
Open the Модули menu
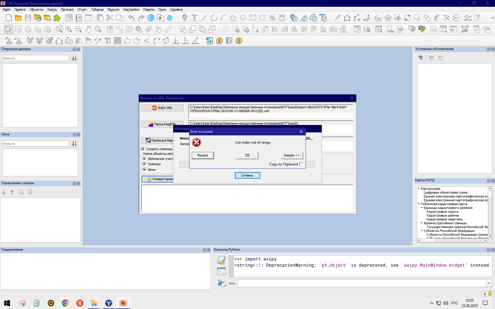[x=113, y=9]
